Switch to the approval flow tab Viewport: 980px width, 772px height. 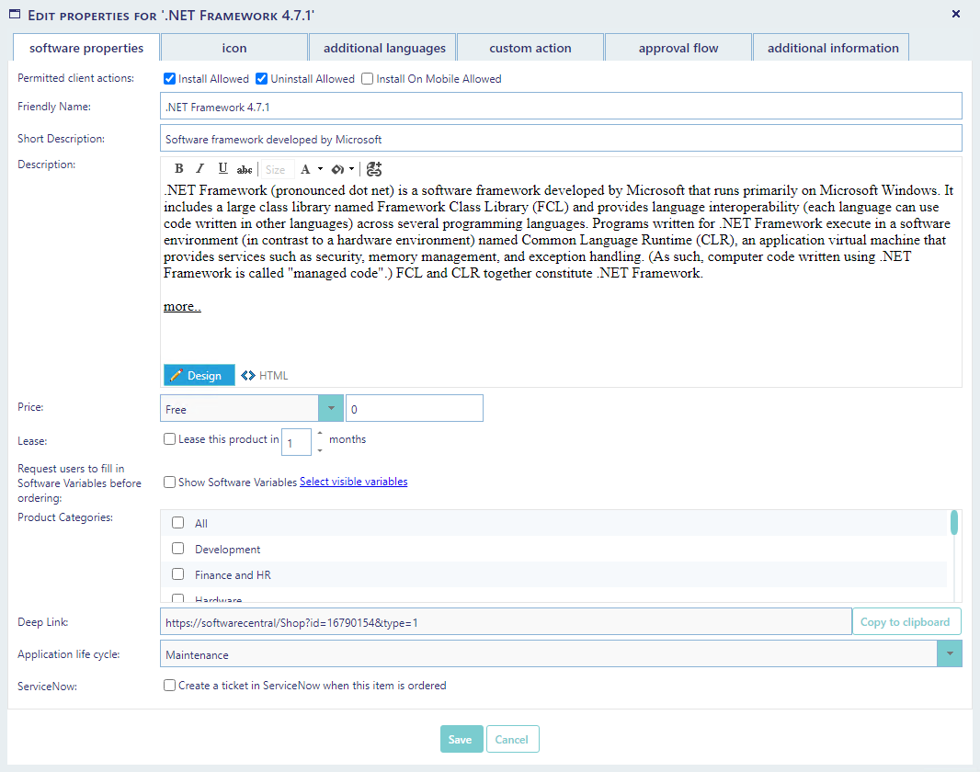(678, 48)
